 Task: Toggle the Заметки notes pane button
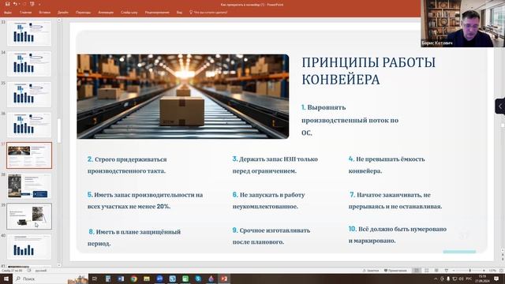pyautogui.click(x=371, y=271)
